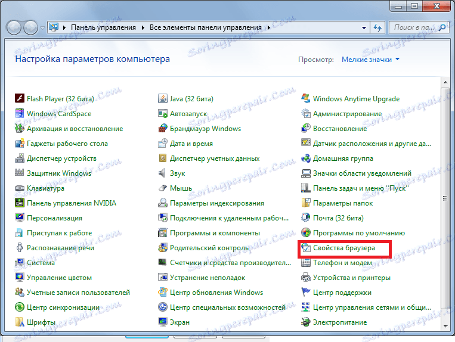Image resolution: width=455 pixels, height=342 pixels.
Task: Open the Мелкие значки view dropdown
Action: click(370, 60)
